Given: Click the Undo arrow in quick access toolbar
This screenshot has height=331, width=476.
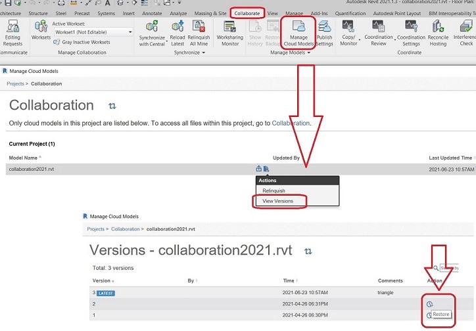Looking at the screenshot, I should pos(34,3).
